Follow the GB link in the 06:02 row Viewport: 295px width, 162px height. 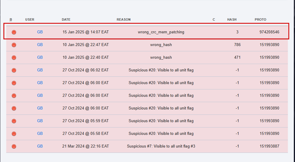(x=40, y=70)
